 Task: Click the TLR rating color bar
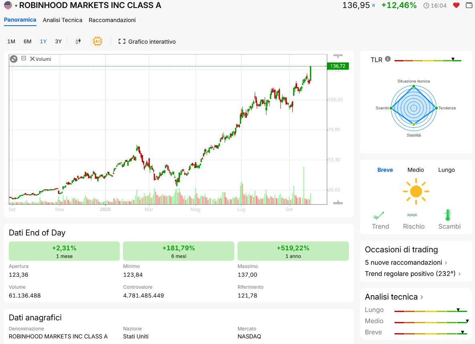pos(428,60)
